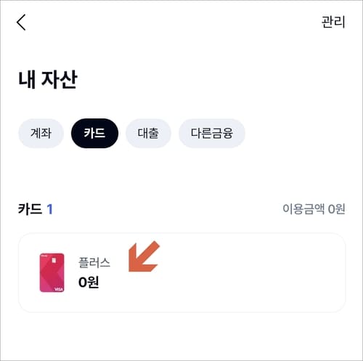Image resolution: width=363 pixels, height=361 pixels.
Task: Click the orange arrow pointing at 플러스
Action: pos(144,256)
